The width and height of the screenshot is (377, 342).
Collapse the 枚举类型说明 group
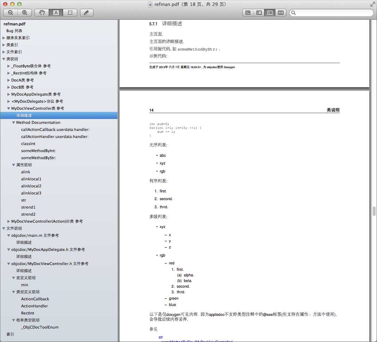coord(13,320)
